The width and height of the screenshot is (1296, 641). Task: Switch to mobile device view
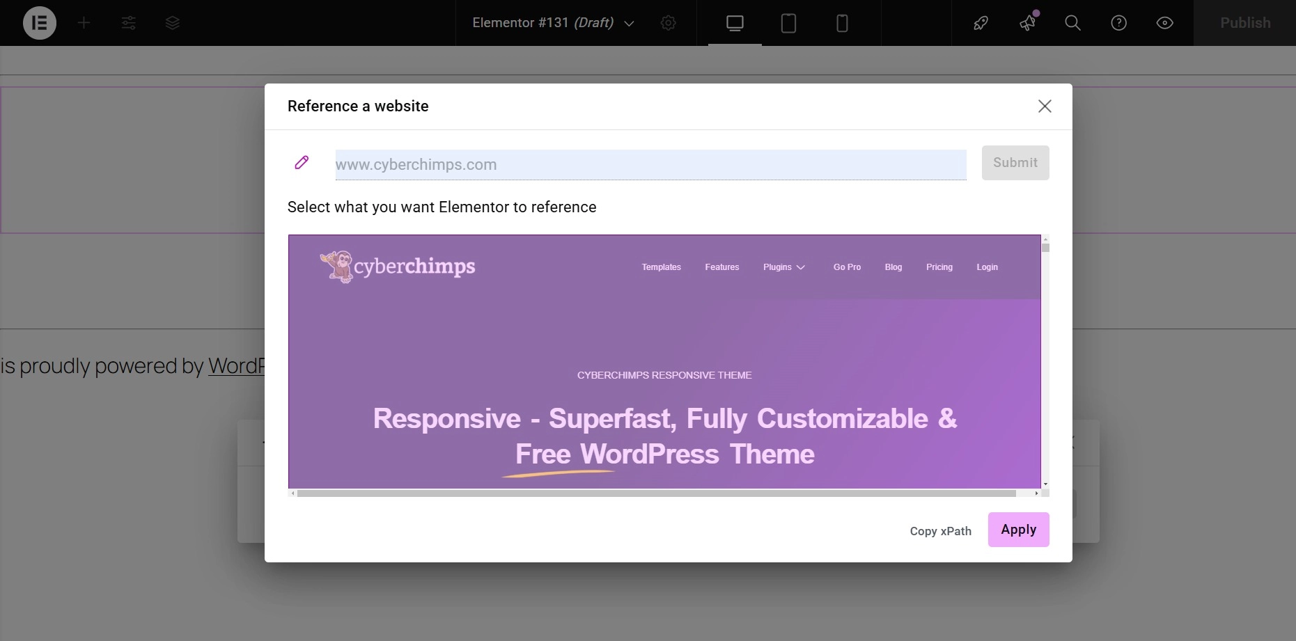pos(842,23)
